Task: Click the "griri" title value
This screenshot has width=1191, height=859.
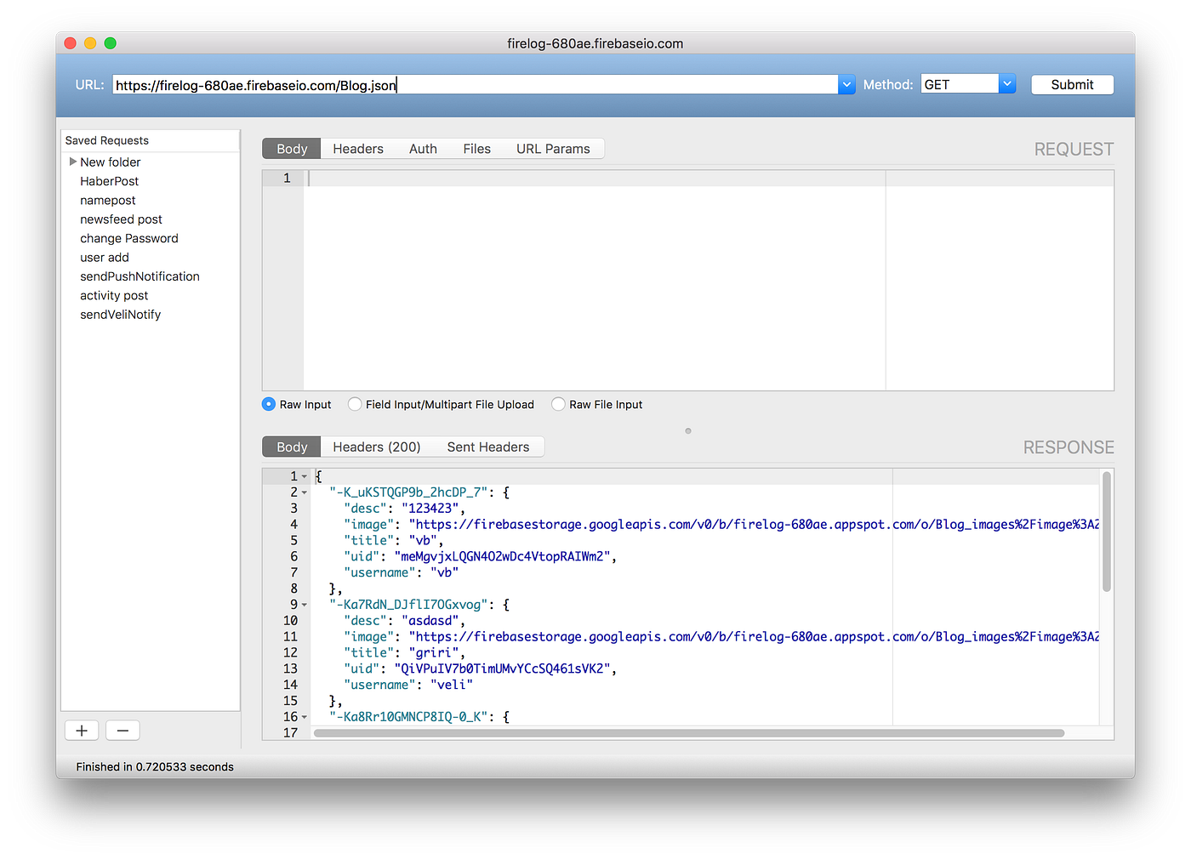Action: (x=434, y=652)
